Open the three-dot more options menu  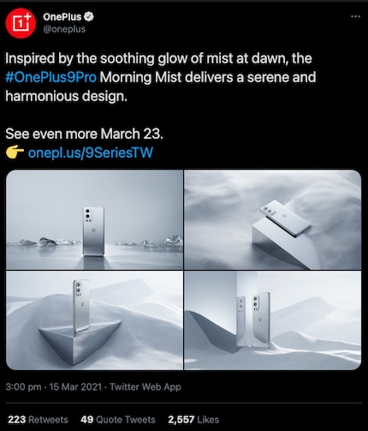point(355,16)
